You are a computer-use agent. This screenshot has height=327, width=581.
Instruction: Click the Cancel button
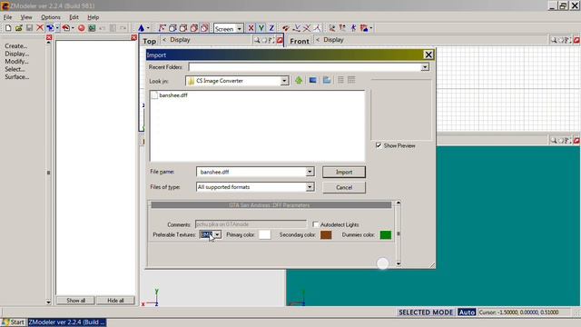coord(344,187)
